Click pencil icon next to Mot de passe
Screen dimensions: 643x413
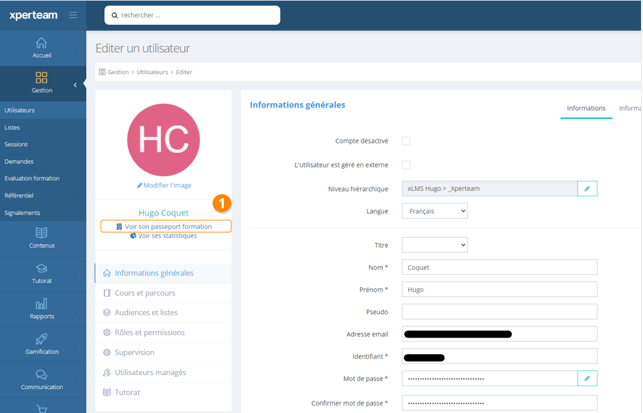pos(587,378)
